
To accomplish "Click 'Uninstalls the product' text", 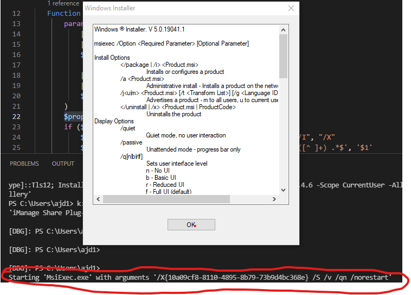I will click(174, 114).
